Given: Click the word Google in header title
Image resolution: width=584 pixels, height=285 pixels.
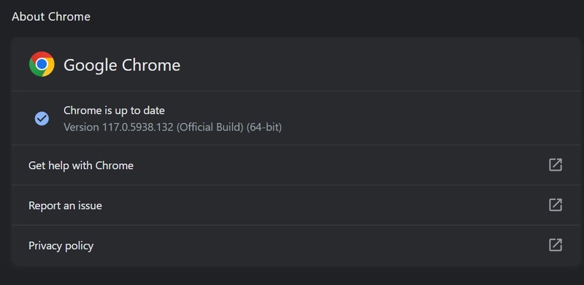Looking at the screenshot, I should pos(90,65).
